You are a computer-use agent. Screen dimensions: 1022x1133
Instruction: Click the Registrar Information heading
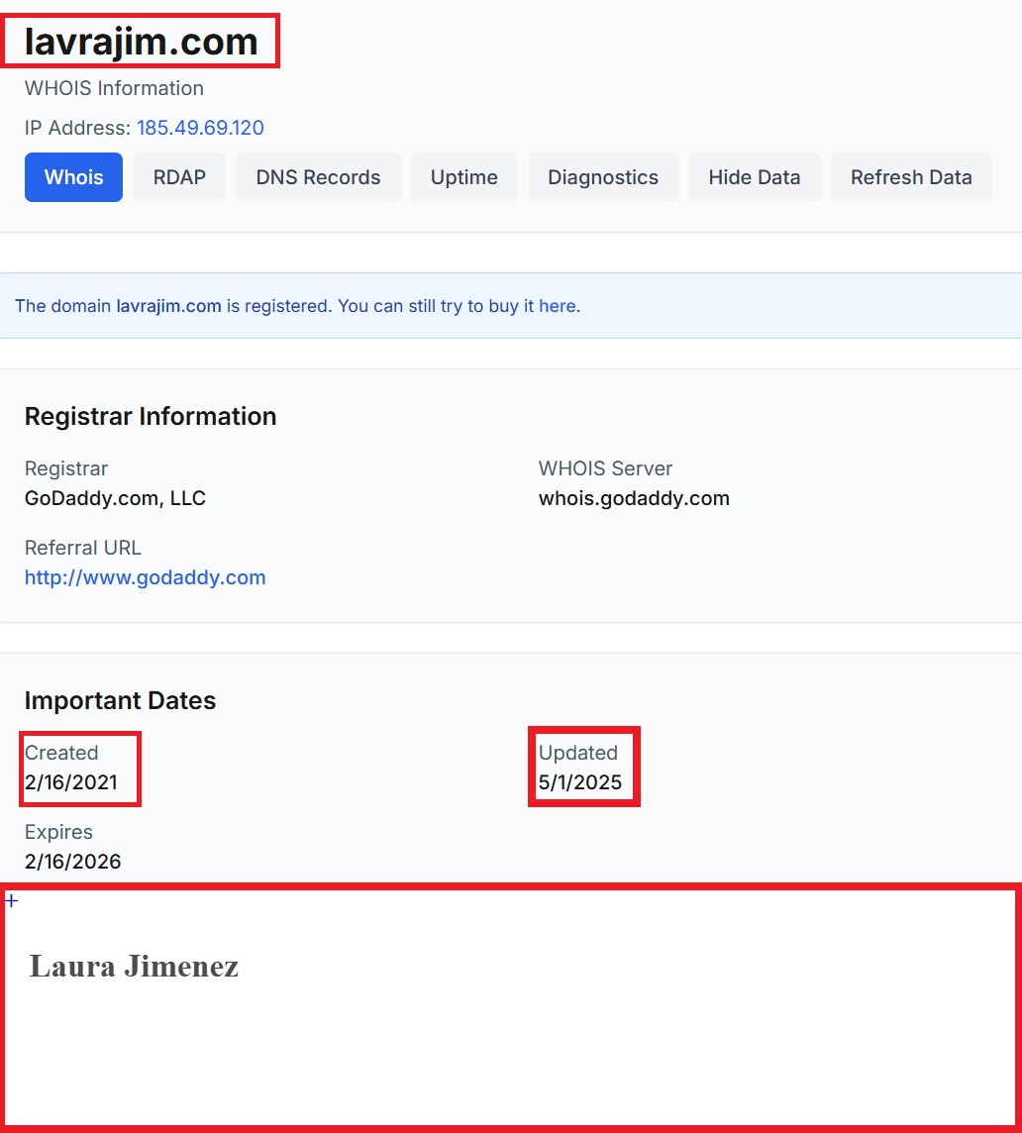click(x=151, y=416)
